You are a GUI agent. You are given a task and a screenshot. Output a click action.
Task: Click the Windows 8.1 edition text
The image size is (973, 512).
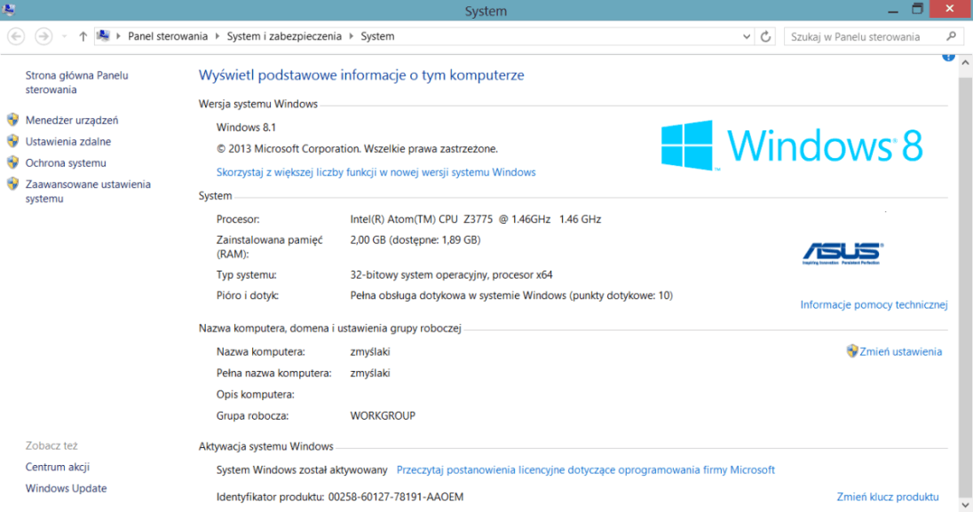click(246, 127)
